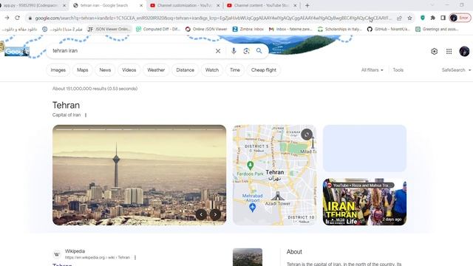This screenshot has height=266, width=473.
Task: Close the tehran iran Google Search tab
Action: pyautogui.click(x=141, y=5)
